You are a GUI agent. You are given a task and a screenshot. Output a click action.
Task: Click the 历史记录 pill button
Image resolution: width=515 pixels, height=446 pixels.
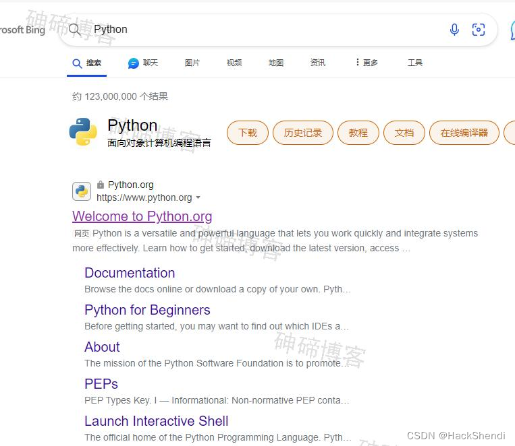tap(303, 133)
